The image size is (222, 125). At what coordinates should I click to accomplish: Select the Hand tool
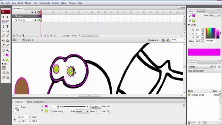click(x=3, y=50)
